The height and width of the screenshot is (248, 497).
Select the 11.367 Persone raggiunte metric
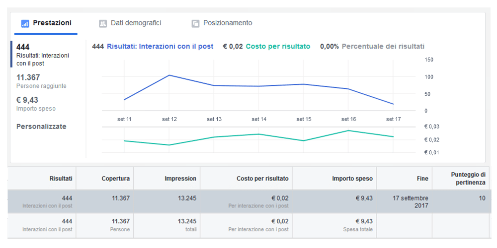[42, 81]
